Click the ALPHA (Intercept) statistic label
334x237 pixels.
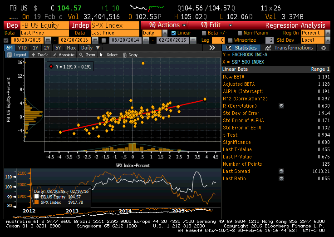[x=243, y=91]
